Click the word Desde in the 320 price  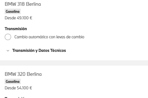[x=10, y=88]
